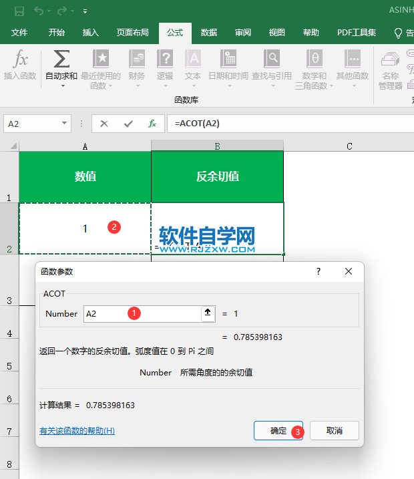
Task: Select column B header
Action: (x=218, y=146)
